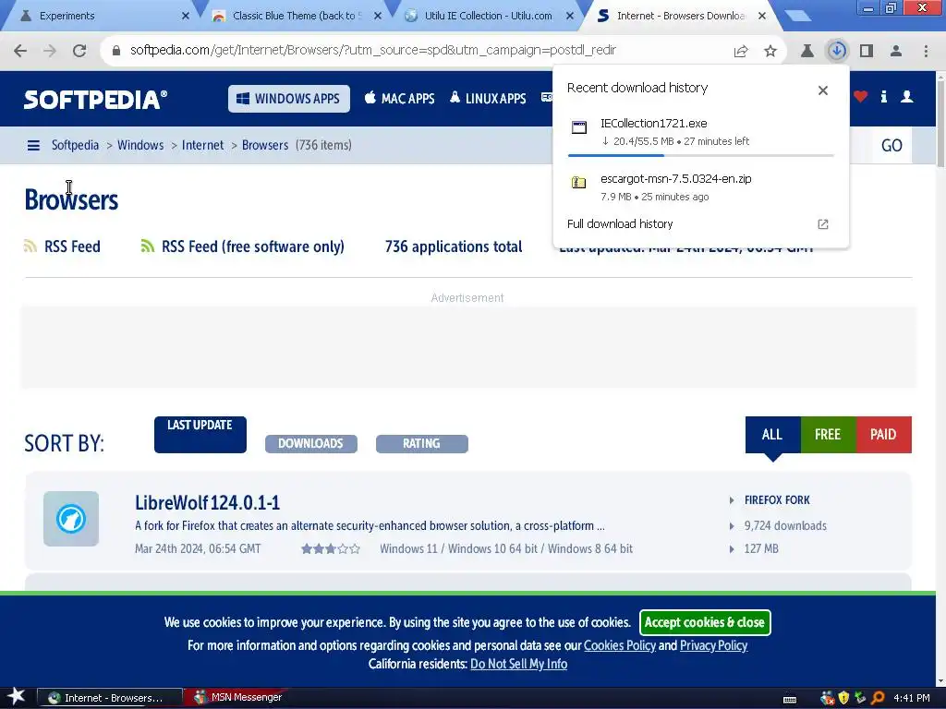Click the escargot zip file icon

tap(579, 182)
